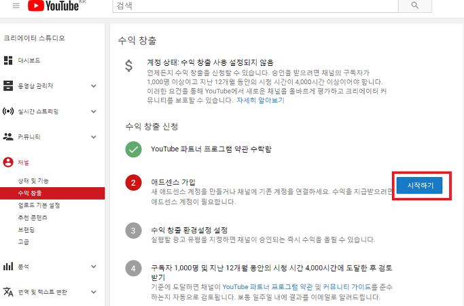
Task: Click the 수익 창출 page title
Action: 137,41
